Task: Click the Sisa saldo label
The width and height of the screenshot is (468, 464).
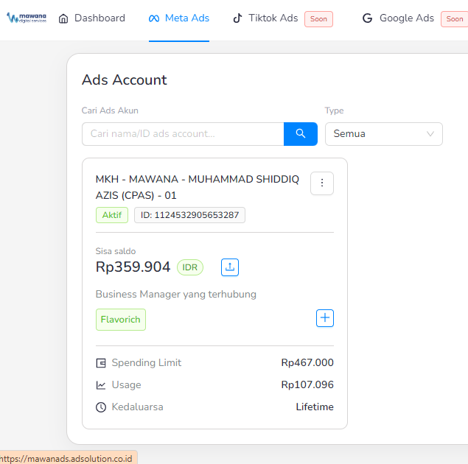Action: [116, 251]
